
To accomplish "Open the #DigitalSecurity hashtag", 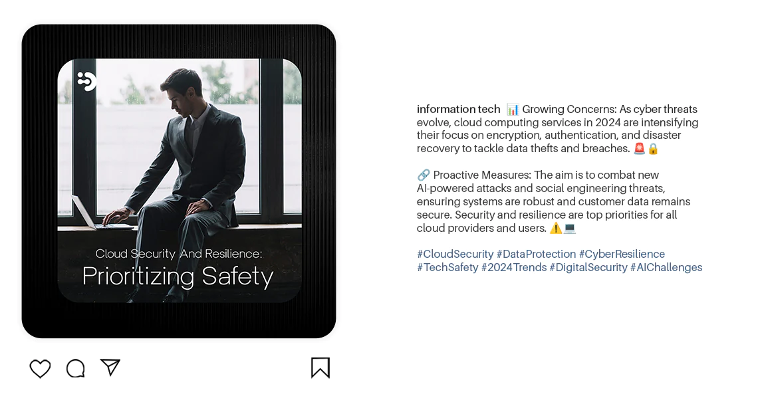I will pos(588,267).
